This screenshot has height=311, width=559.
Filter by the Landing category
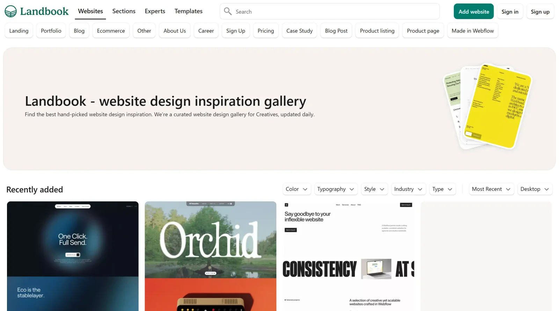[x=19, y=31]
